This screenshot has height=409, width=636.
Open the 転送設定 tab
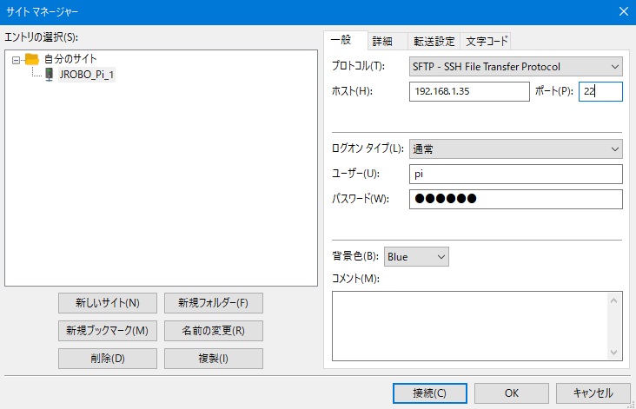pos(434,41)
